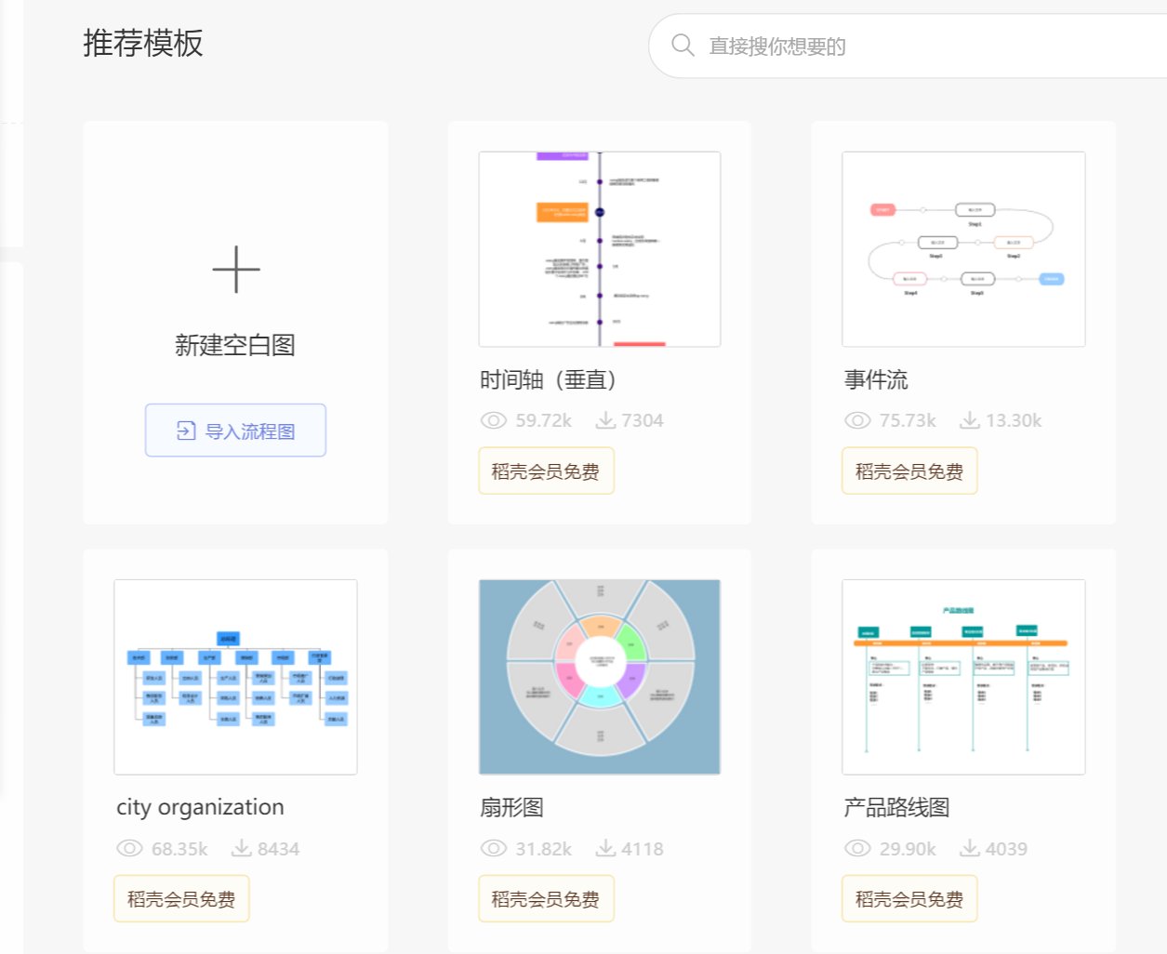Screen dimensions: 1167x954
Task: Click the search magnifier icon
Action: [x=682, y=45]
